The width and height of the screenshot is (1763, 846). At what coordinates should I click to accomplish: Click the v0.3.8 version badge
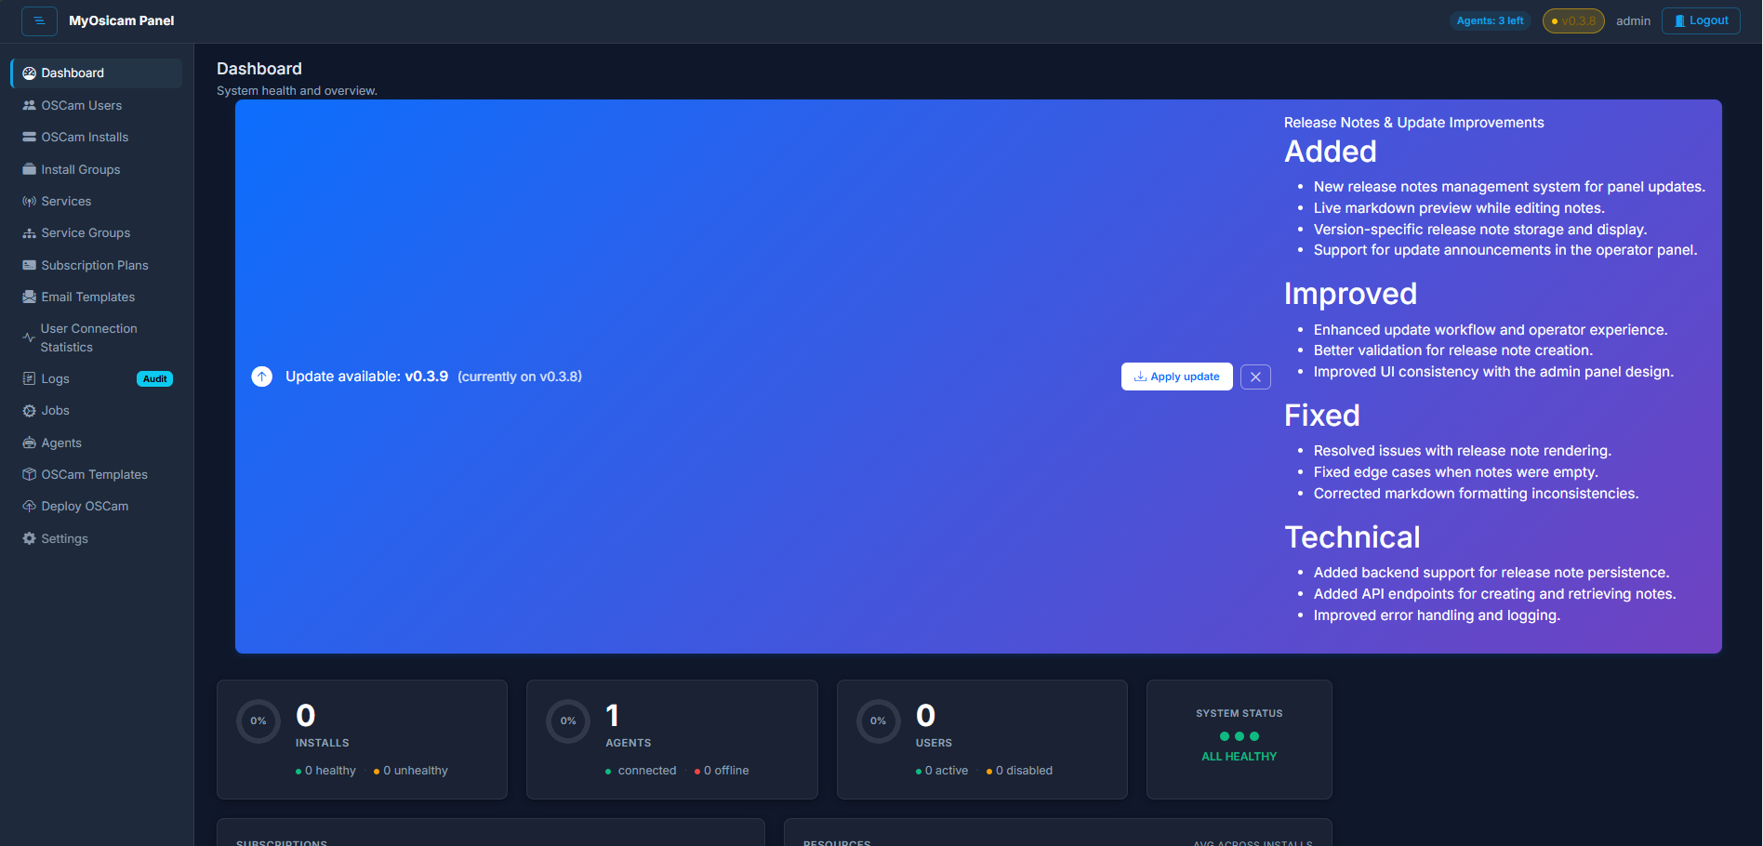click(1573, 20)
